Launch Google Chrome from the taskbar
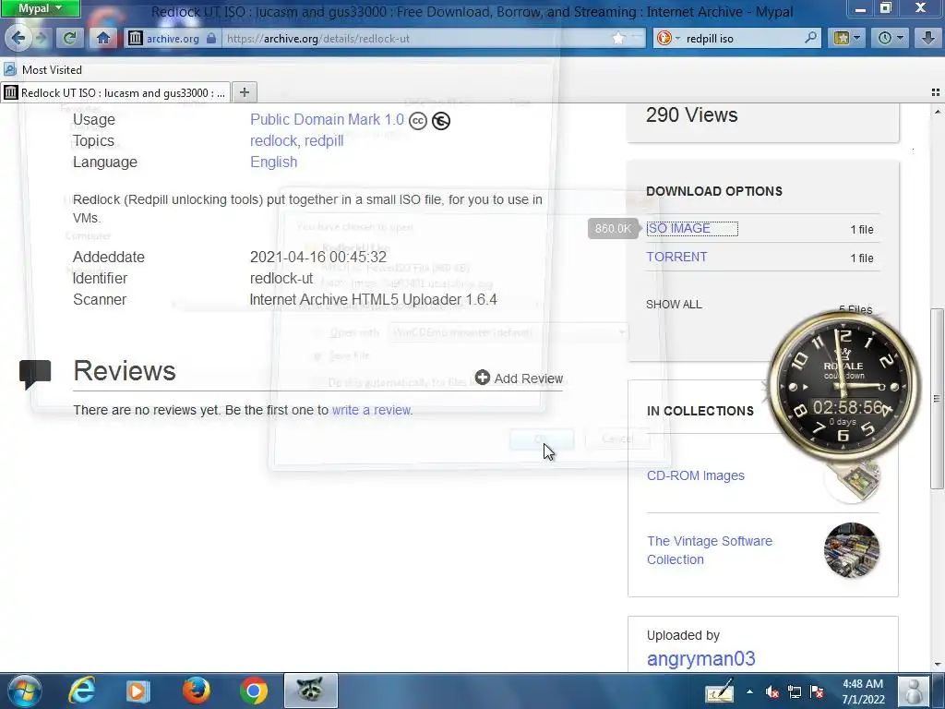This screenshot has width=945, height=709. point(254,691)
